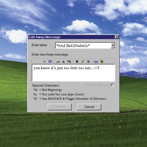This screenshot has height=147, width=147.
Task: Close the Edit Away Message dialog
Action: [116, 37]
